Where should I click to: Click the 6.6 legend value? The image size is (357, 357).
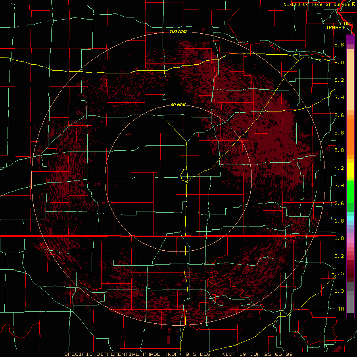[339, 115]
